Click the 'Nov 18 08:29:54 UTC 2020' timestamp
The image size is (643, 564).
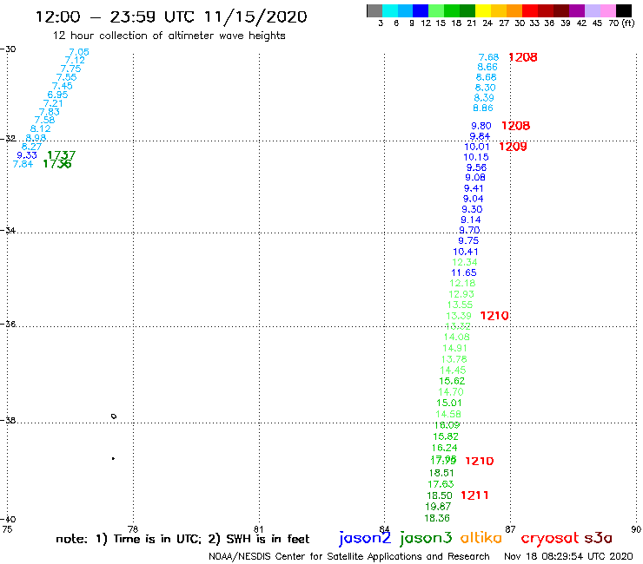pos(568,556)
